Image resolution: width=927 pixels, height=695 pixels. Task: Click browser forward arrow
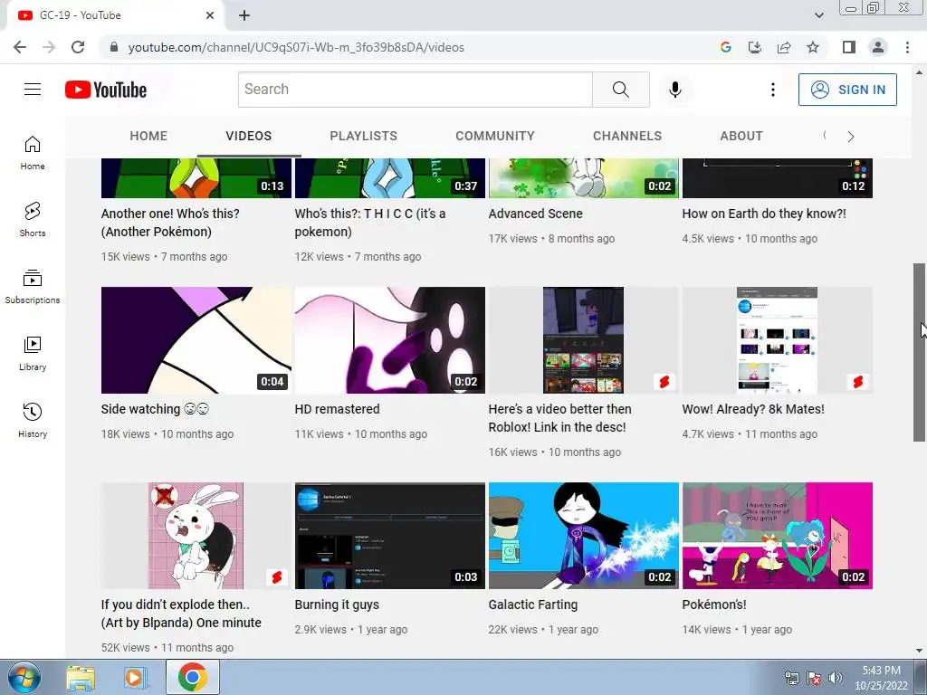click(49, 47)
